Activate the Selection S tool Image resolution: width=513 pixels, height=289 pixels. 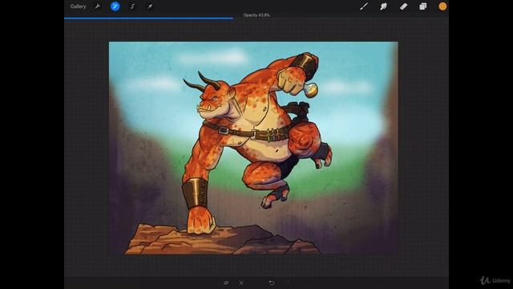pos(132,6)
